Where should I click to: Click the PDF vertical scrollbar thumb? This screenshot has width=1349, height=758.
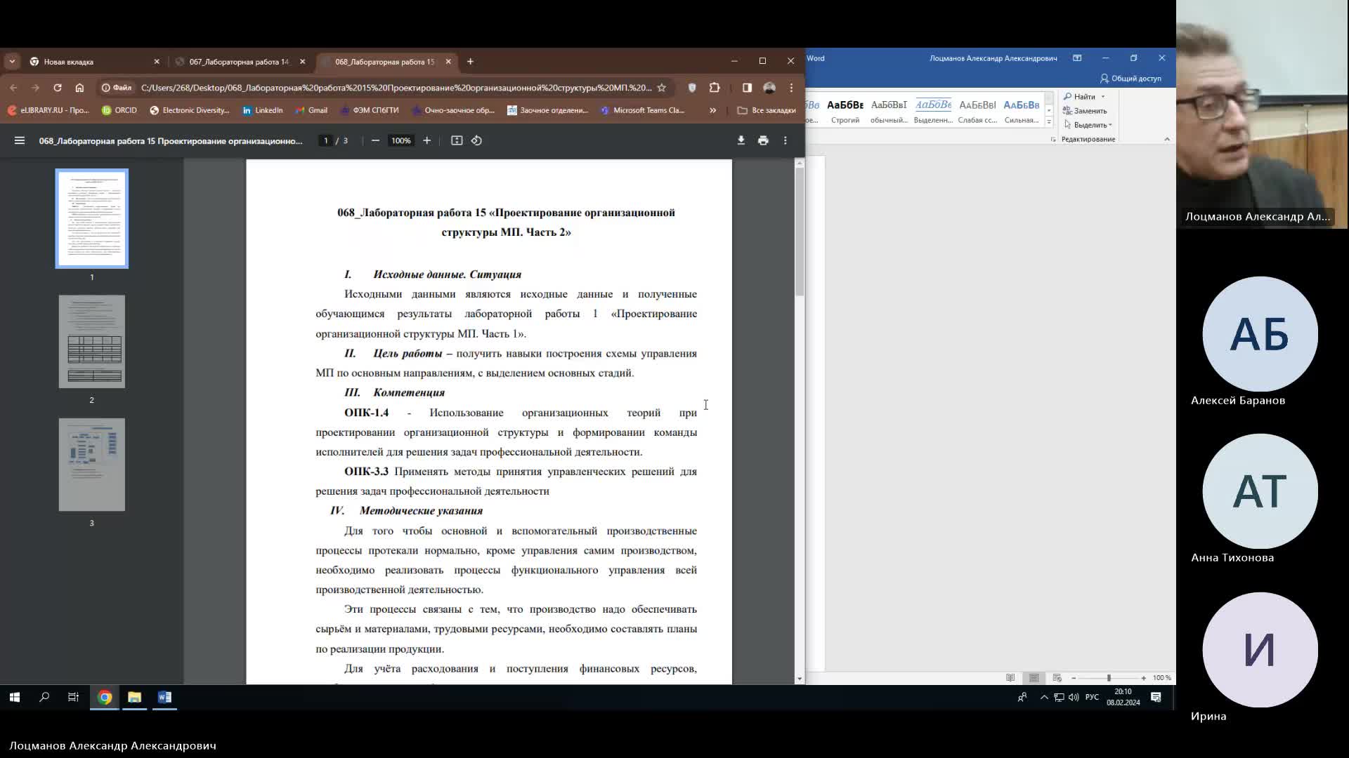(x=799, y=232)
